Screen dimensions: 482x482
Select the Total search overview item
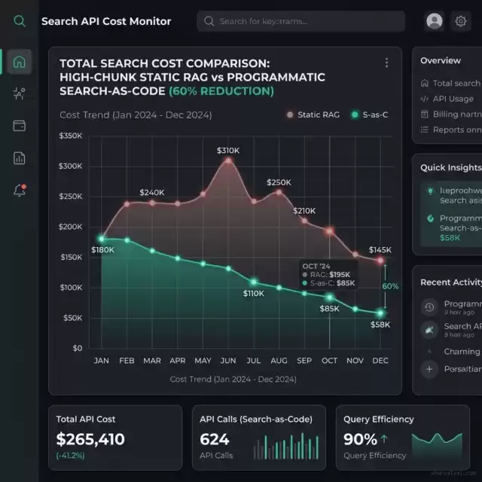(x=451, y=83)
